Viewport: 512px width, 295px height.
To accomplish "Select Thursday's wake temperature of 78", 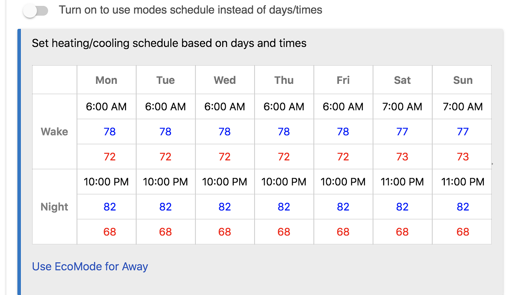I will (x=284, y=132).
